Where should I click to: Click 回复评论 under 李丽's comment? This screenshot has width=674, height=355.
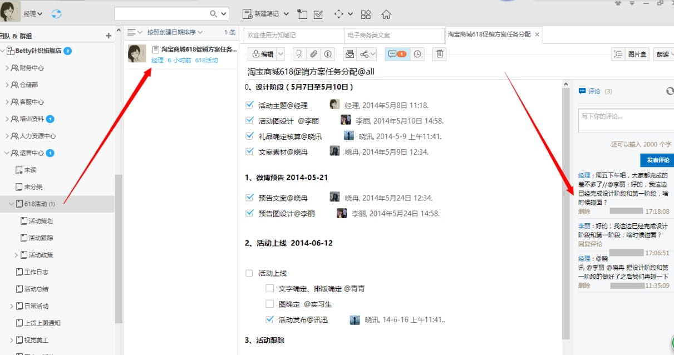pos(590,244)
